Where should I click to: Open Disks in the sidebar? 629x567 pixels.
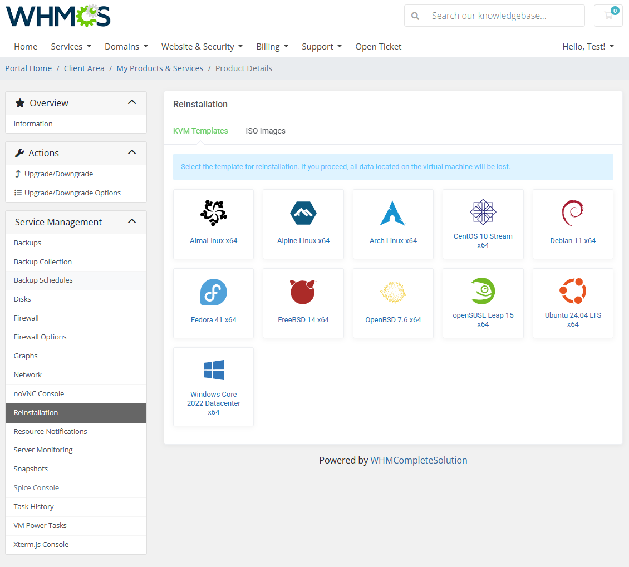coord(76,299)
